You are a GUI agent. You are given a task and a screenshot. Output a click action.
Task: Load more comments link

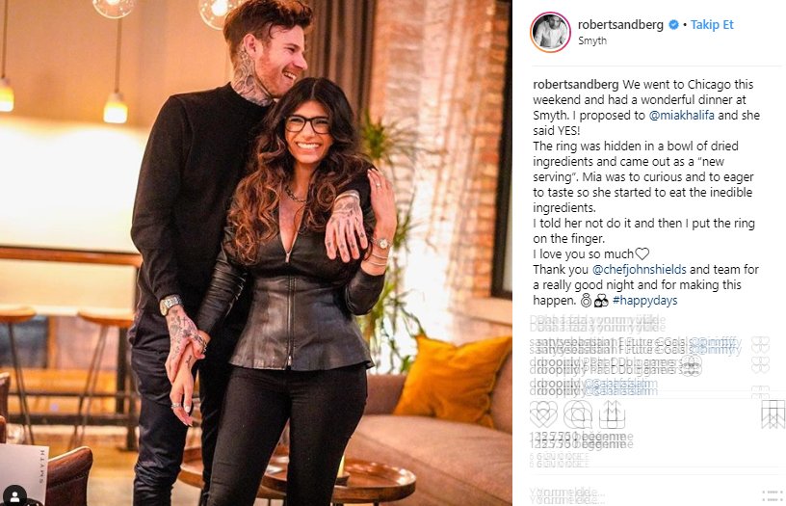pos(597,323)
